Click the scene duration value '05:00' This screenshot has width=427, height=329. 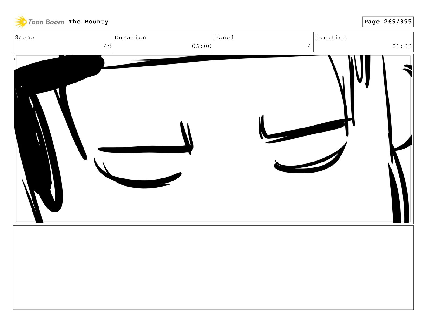[202, 46]
